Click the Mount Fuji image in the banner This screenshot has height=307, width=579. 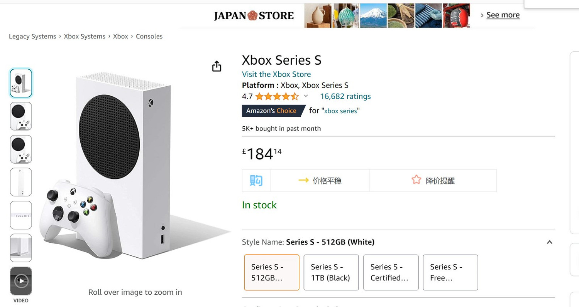click(x=373, y=15)
